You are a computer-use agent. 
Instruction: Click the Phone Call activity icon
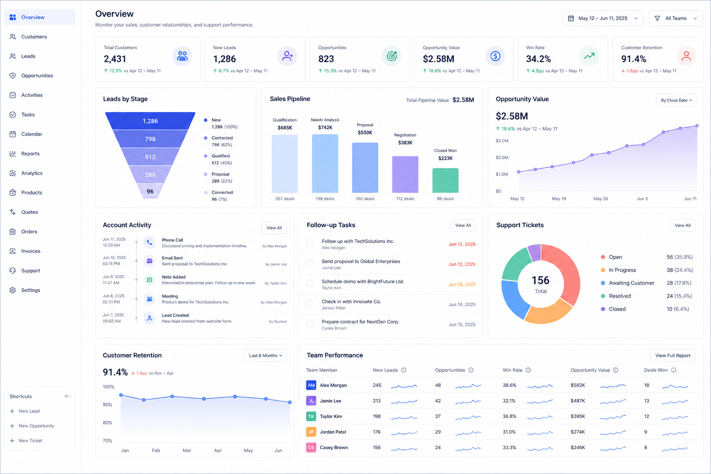pyautogui.click(x=150, y=243)
